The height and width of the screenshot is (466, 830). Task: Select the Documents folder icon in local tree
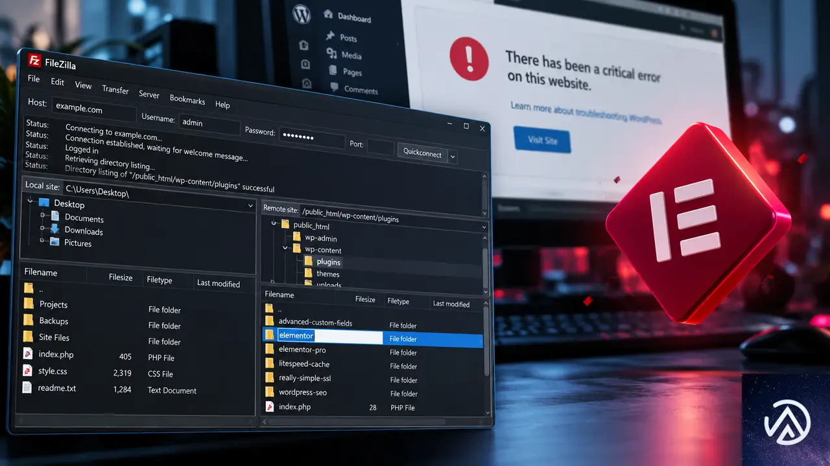(x=54, y=217)
